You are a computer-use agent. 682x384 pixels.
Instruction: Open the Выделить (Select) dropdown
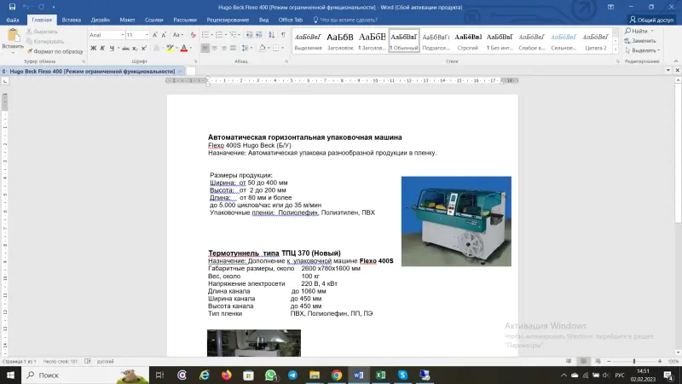pos(643,50)
